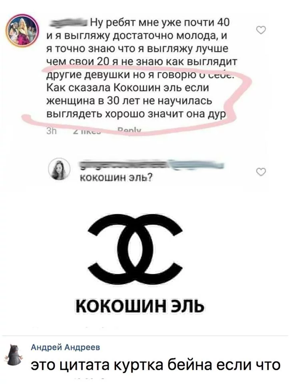Open the story-ringed avatar of the first commenter
The height and width of the screenshot is (384, 295).
point(22,31)
